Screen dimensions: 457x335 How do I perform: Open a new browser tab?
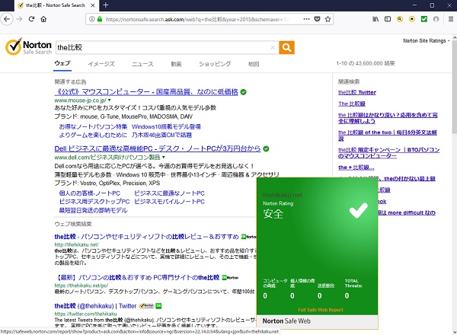tap(106, 5)
